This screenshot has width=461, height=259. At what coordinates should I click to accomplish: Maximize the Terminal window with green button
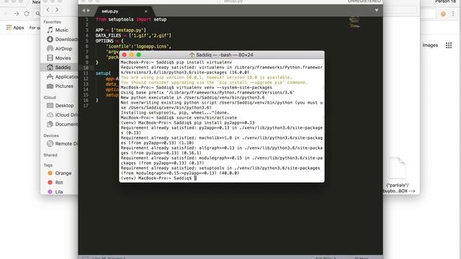click(x=139, y=55)
